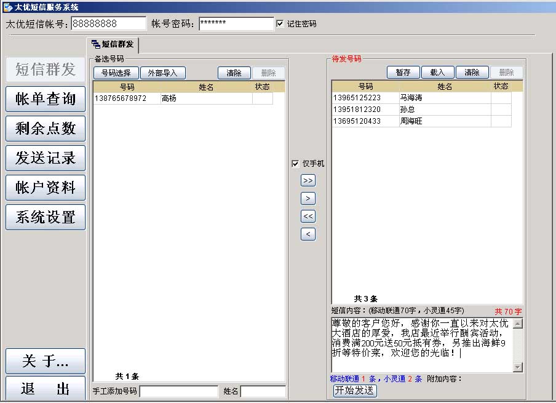Image resolution: width=556 pixels, height=403 pixels.
Task: Go to 系统设置 in the sidebar
Action: pyautogui.click(x=46, y=217)
